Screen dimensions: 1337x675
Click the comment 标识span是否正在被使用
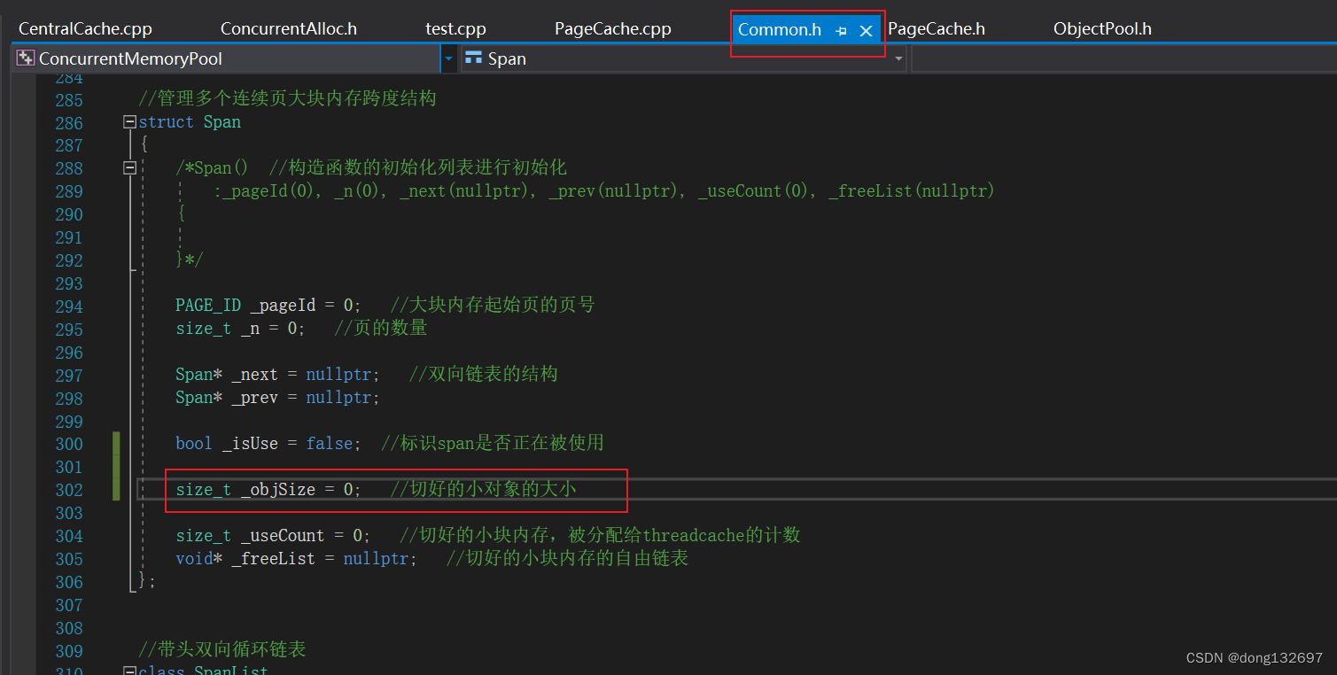click(492, 443)
